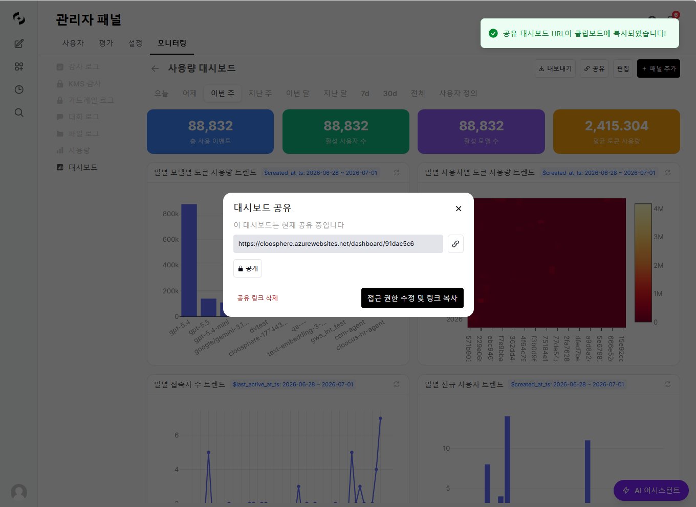Select the 지난 달 date range
This screenshot has height=507, width=696.
tap(335, 94)
